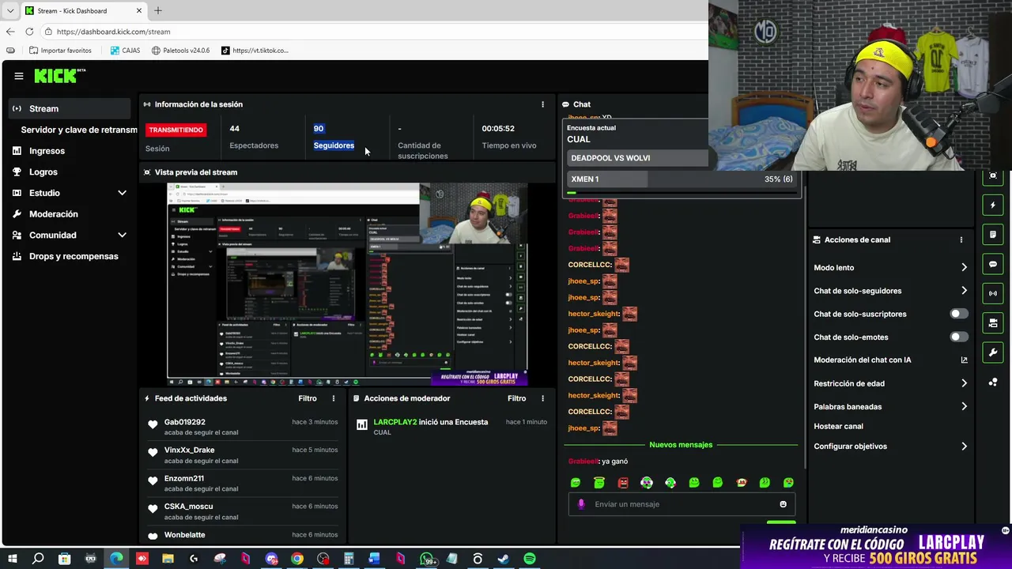The width and height of the screenshot is (1012, 569).
Task: Open Google Chrome from the taskbar
Action: [x=296, y=559]
